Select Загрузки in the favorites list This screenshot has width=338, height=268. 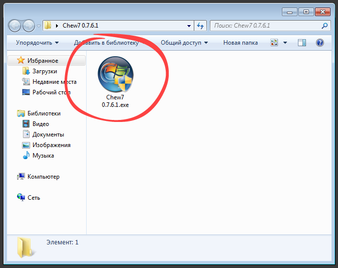point(45,71)
